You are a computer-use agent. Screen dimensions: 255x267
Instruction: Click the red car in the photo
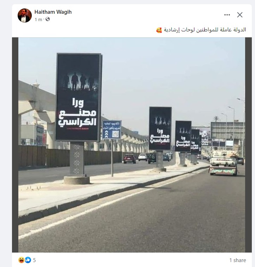click(x=129, y=159)
